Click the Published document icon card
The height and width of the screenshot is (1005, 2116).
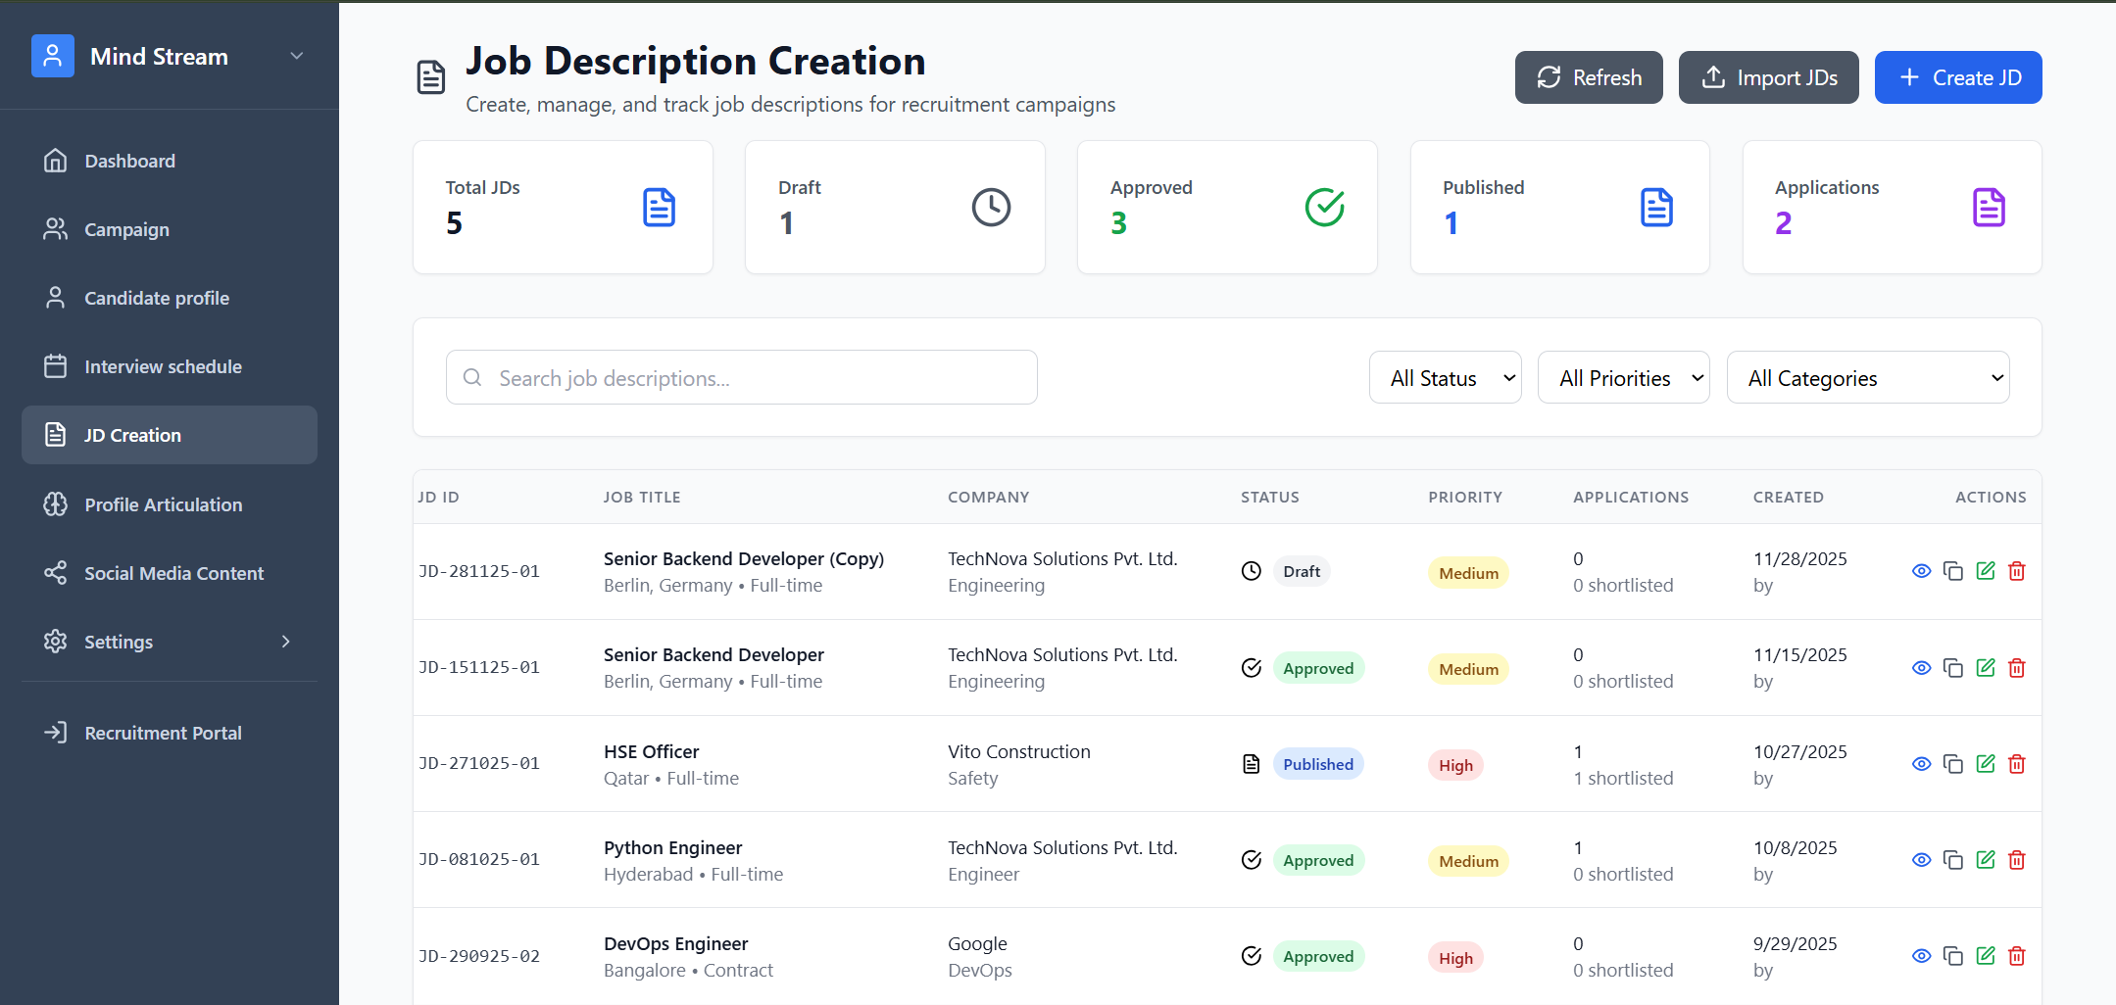click(x=1656, y=208)
